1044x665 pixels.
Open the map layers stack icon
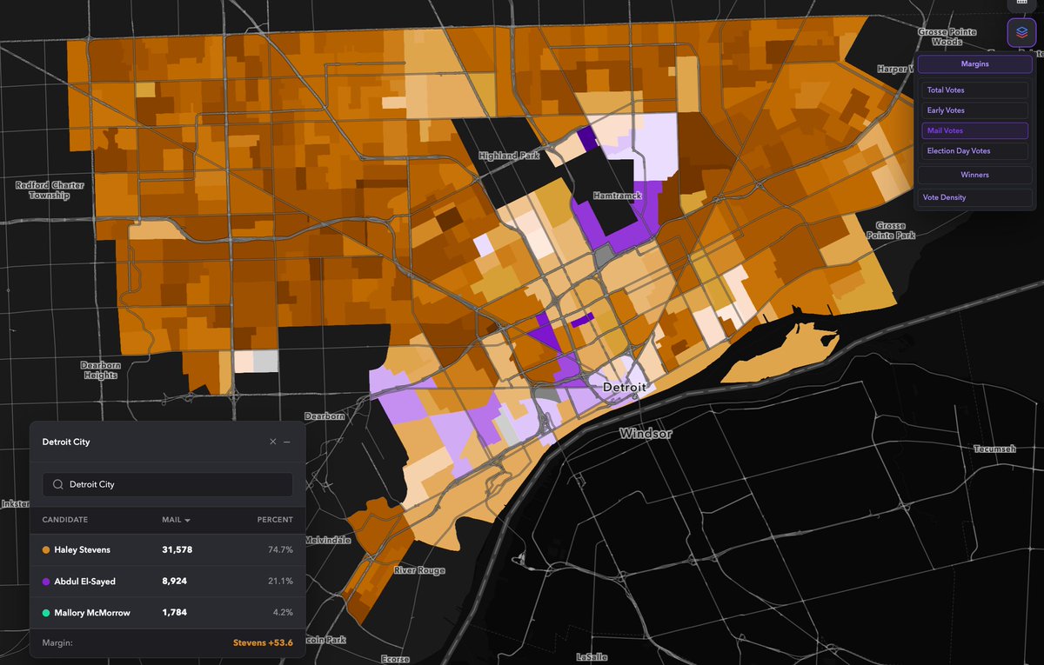[1021, 33]
